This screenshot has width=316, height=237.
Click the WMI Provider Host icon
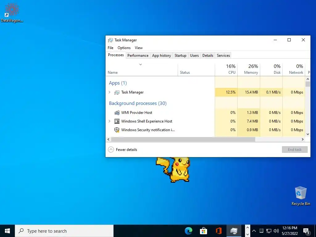click(x=117, y=113)
